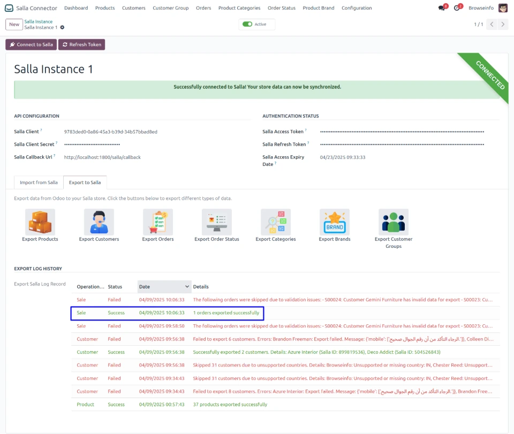Click the Salla Instance breadcrumb link
The image size is (514, 434).
pyautogui.click(x=38, y=21)
